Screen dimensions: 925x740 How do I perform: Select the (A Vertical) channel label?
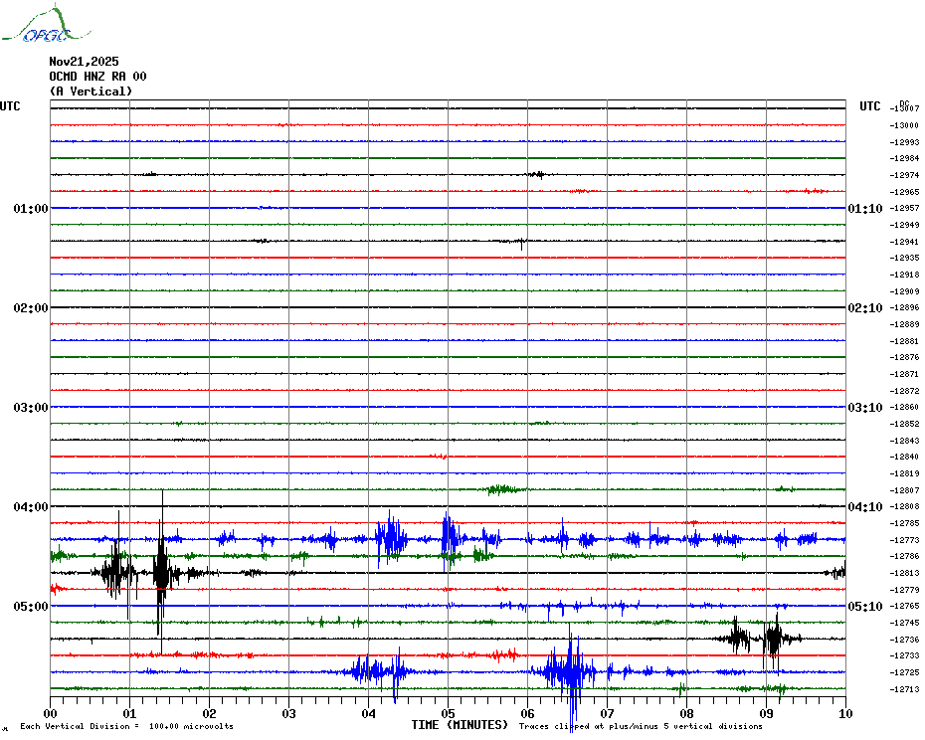coord(91,92)
